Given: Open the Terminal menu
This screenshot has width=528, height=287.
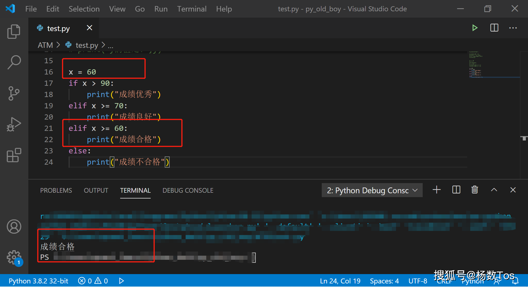Looking at the screenshot, I should (x=192, y=9).
